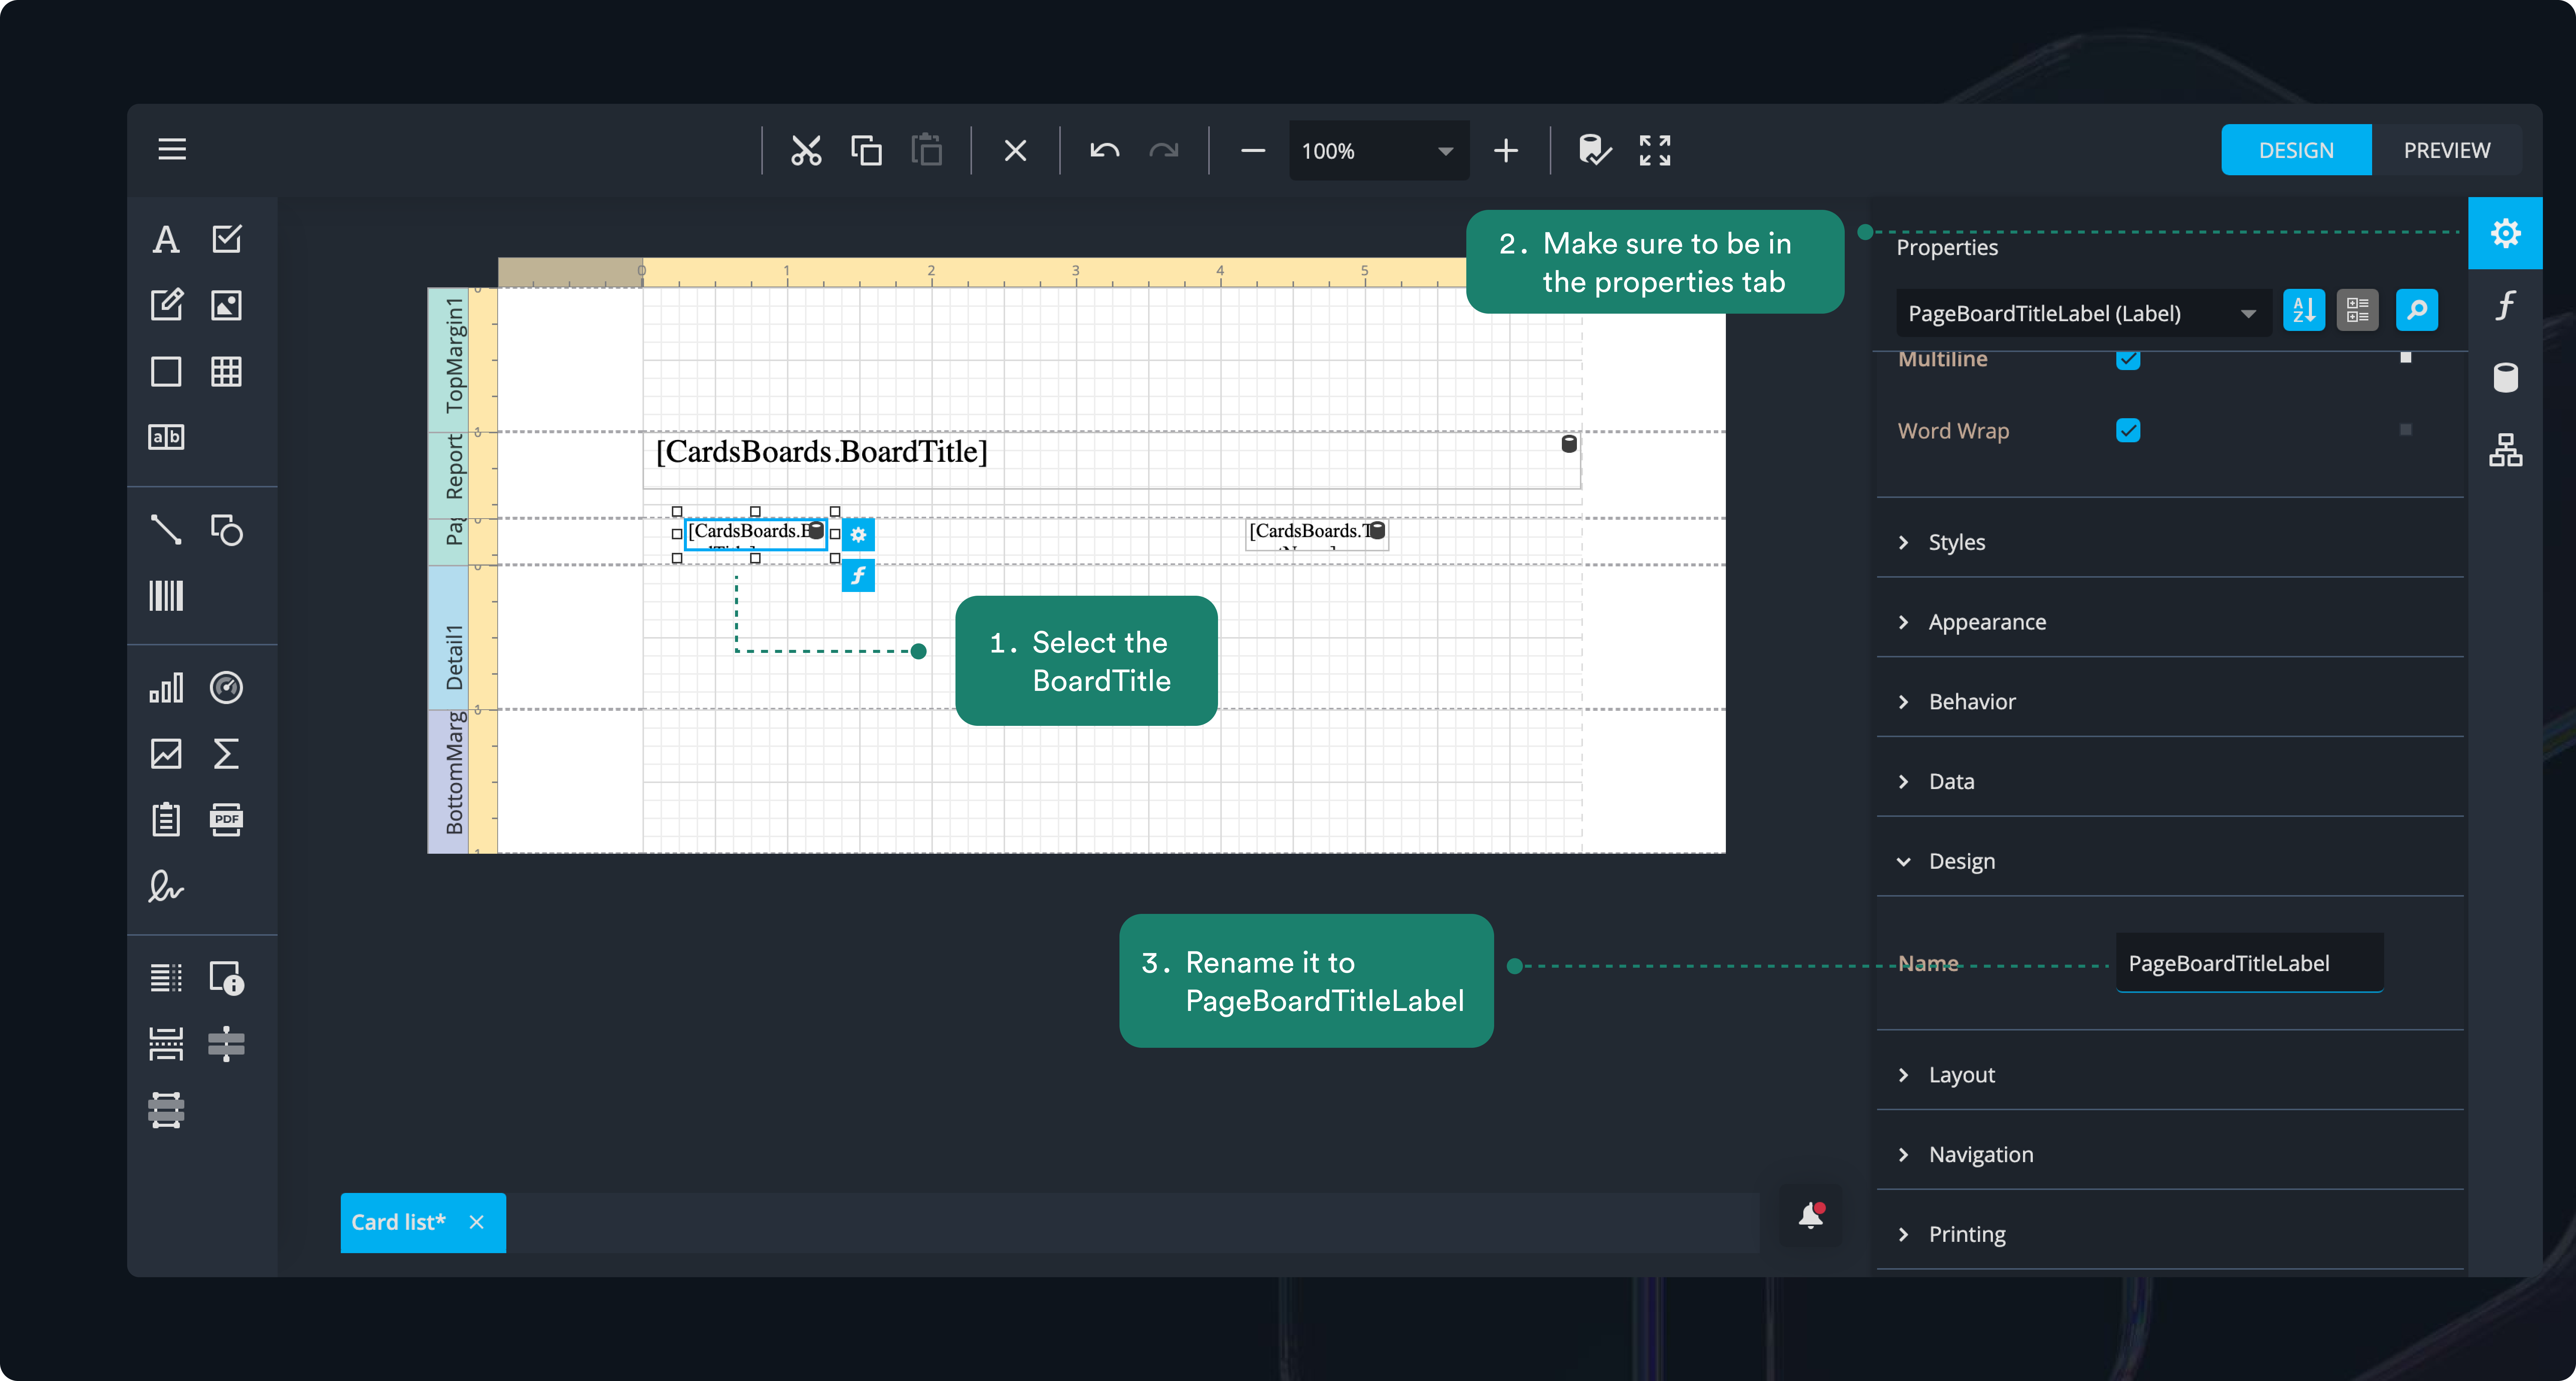The height and width of the screenshot is (1381, 2576).
Task: Expand the Data section
Action: (x=2170, y=781)
